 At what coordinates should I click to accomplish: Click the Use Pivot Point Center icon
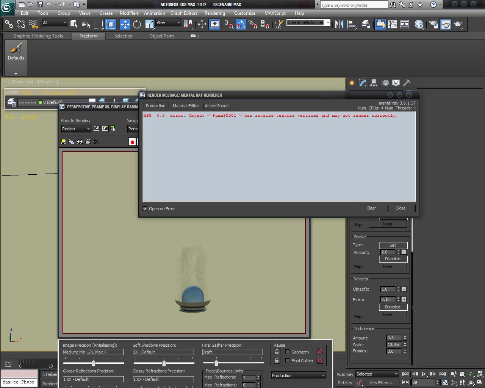coord(188,24)
